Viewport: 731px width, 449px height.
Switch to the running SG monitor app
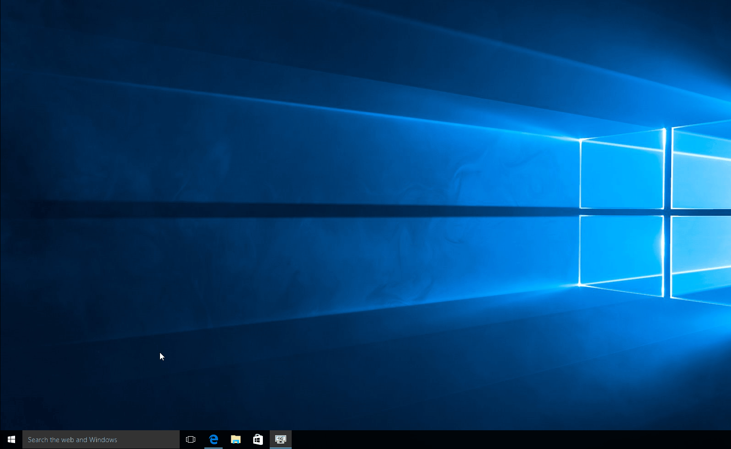tap(280, 439)
